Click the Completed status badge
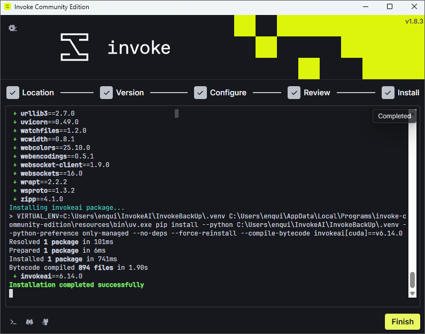 coord(395,116)
